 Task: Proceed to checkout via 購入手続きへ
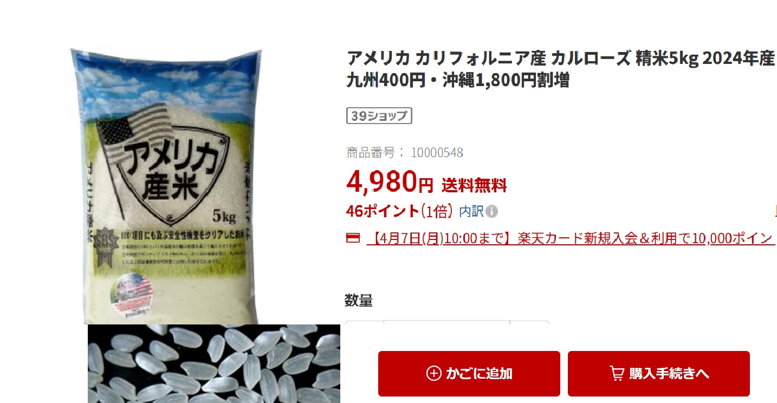tap(659, 374)
